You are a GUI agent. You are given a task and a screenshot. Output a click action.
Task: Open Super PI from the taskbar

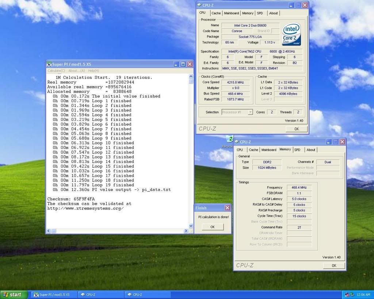tap(54, 295)
